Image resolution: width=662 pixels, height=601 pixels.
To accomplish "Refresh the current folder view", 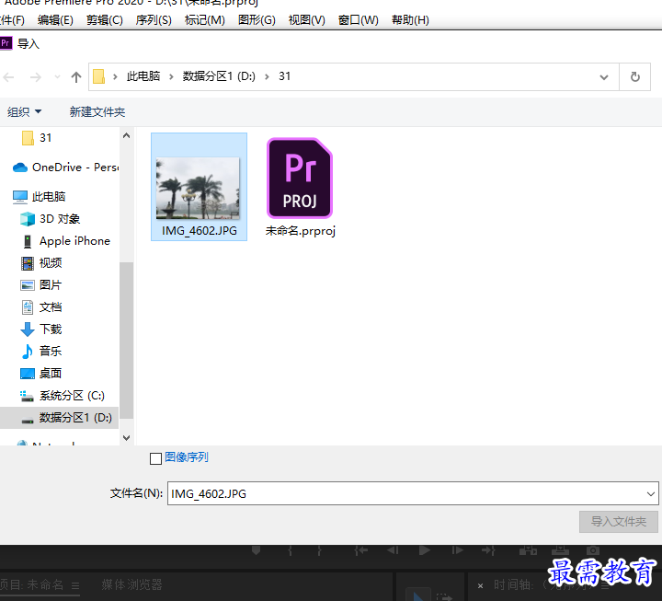I will pyautogui.click(x=634, y=77).
